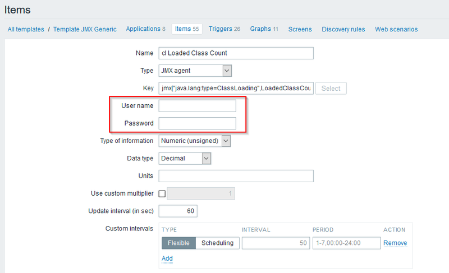This screenshot has height=273, width=449.
Task: Open Web scenarios tab
Action: [396, 29]
